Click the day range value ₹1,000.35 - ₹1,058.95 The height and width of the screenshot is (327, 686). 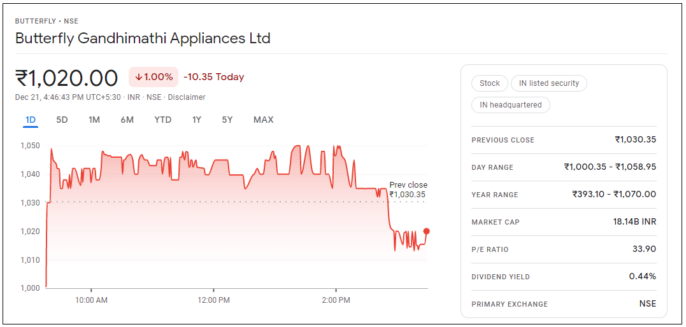(610, 167)
